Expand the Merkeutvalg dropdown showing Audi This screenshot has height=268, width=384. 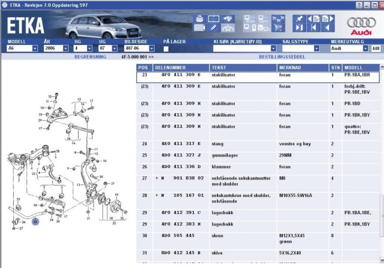point(366,49)
